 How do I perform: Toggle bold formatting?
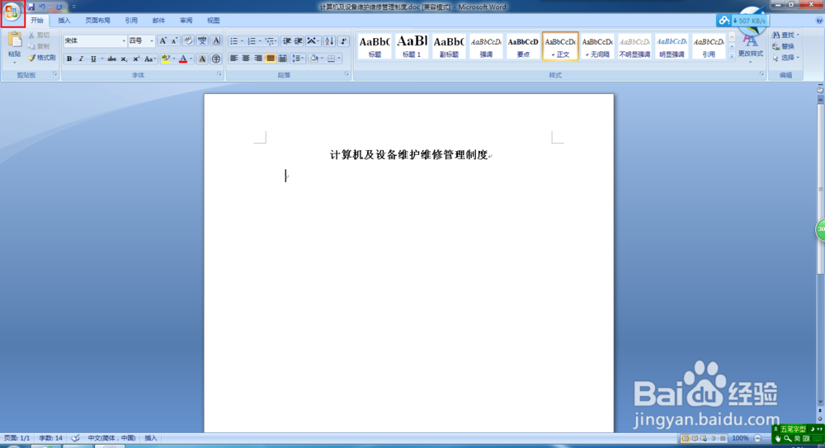[69, 59]
